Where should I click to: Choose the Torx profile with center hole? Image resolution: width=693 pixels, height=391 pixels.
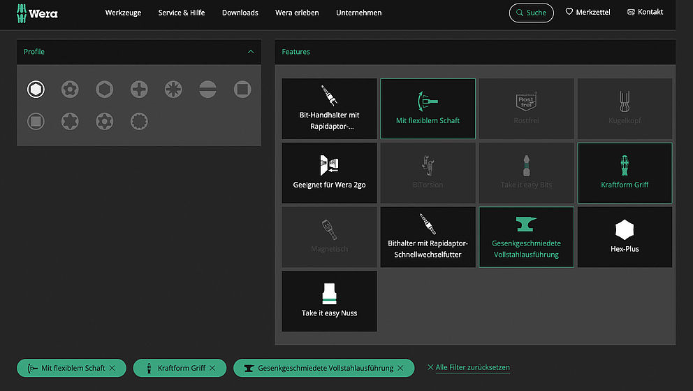click(105, 121)
